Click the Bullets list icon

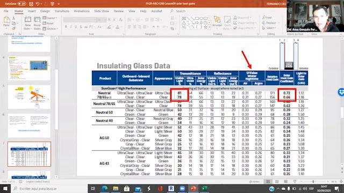130,20
